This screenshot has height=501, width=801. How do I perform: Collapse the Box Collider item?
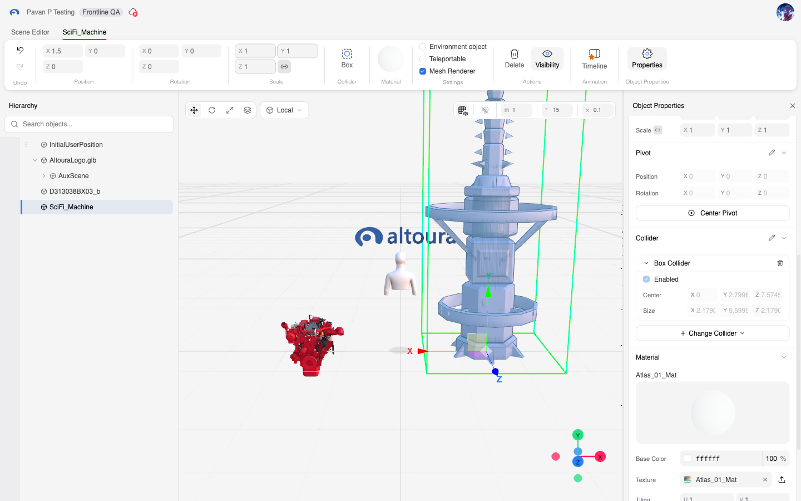tap(646, 263)
